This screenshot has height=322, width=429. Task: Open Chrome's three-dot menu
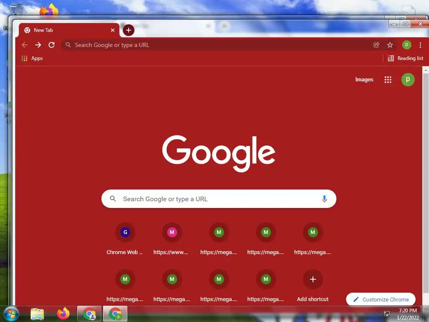pyautogui.click(x=420, y=45)
